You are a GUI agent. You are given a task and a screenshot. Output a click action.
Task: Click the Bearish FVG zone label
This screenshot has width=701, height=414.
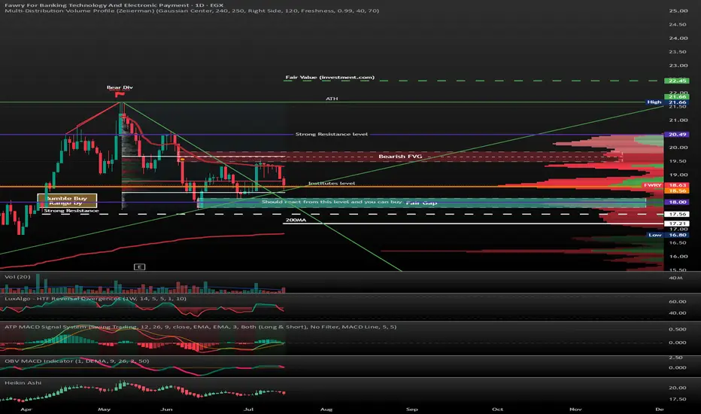point(400,157)
